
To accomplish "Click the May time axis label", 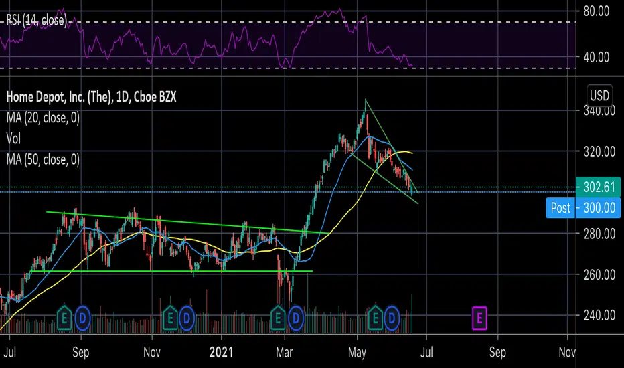I will pyautogui.click(x=357, y=352).
